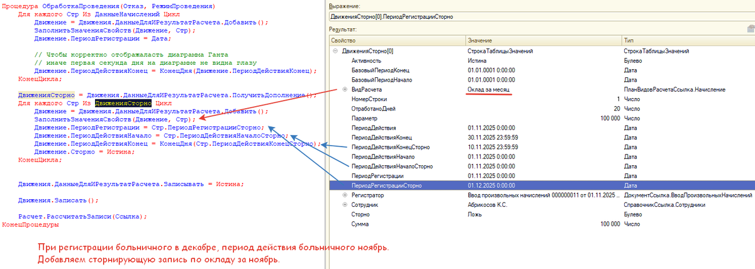Select the БазовыйПериодКонец property row
755x269 pixels.
(x=541, y=70)
